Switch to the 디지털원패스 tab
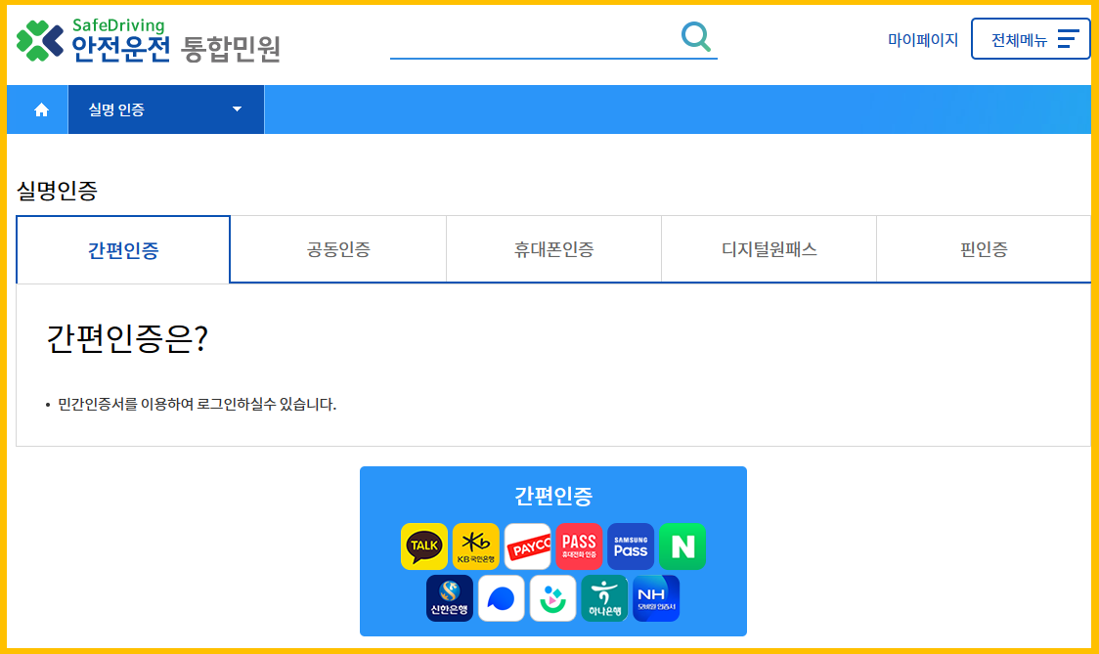 [x=769, y=249]
